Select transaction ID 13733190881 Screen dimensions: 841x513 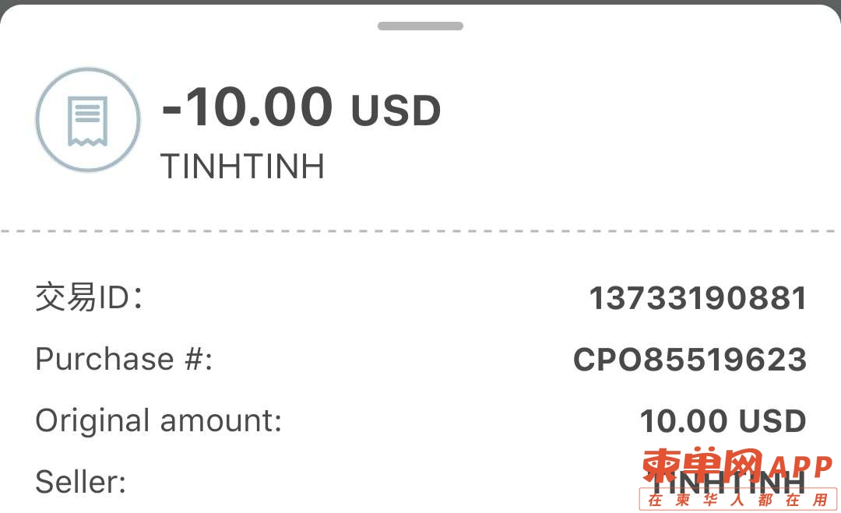[698, 298]
